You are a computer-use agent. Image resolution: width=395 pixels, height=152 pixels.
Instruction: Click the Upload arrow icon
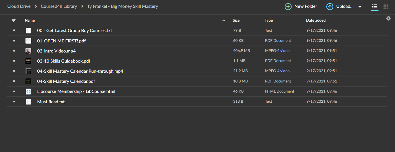point(330,7)
